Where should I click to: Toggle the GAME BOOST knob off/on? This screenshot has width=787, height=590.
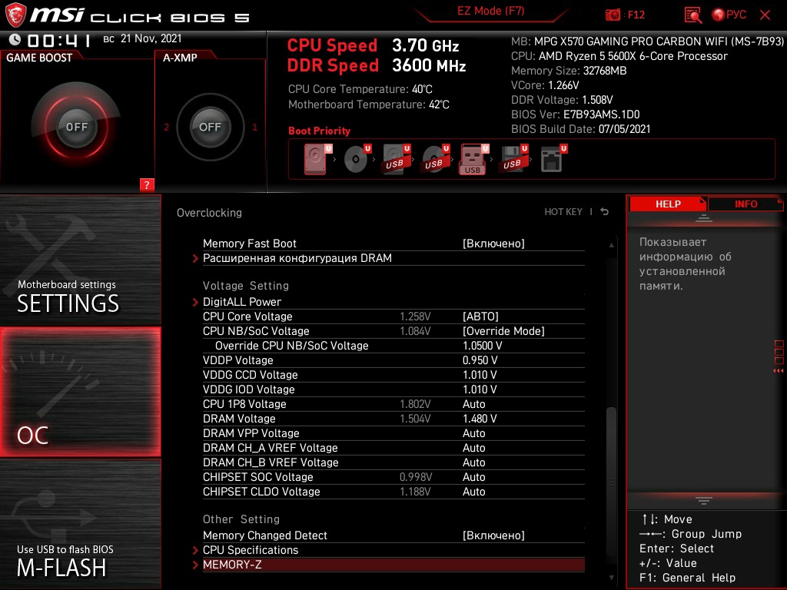tap(76, 127)
